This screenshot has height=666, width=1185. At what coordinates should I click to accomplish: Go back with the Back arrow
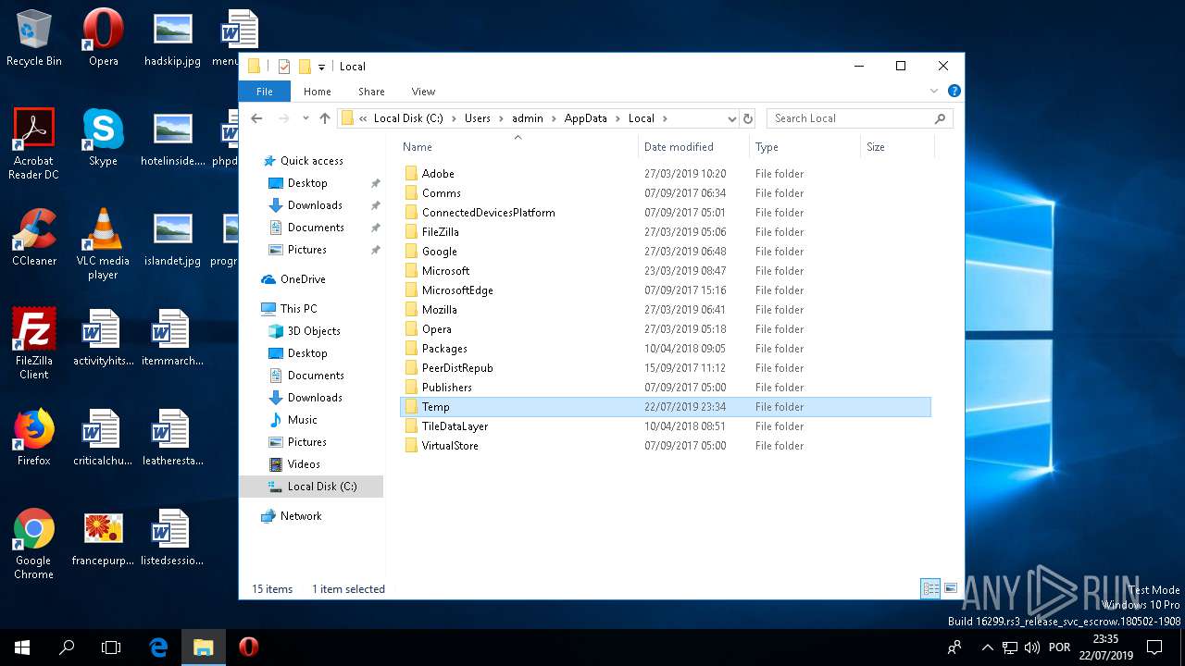(x=257, y=118)
